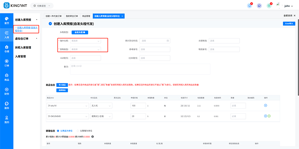
Task: Open the 31-SKU54845 SKU dropdown
Action: [x=68, y=116]
